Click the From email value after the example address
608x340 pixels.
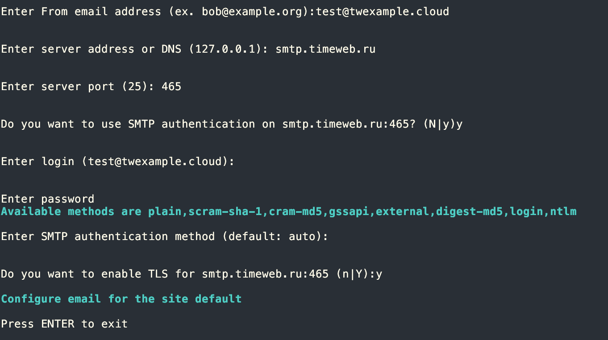coord(383,12)
